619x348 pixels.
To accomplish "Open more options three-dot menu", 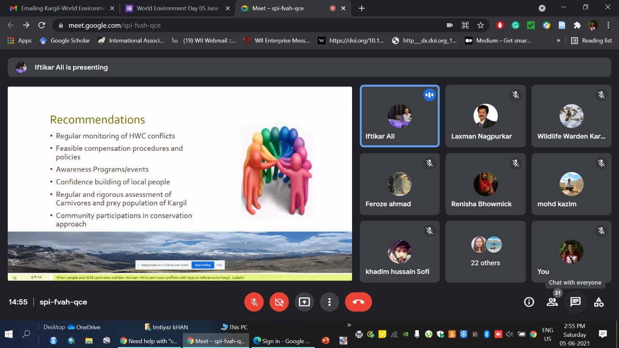I will point(329,302).
